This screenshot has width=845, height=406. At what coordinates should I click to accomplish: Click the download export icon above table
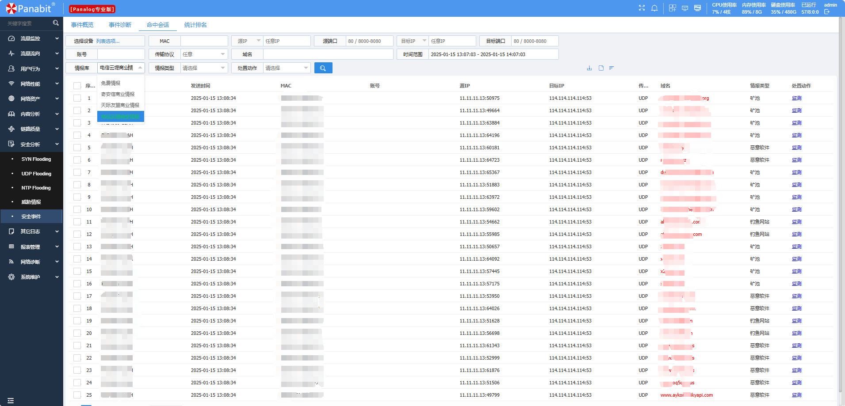(x=589, y=68)
